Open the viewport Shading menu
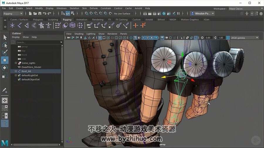This screenshot has height=148, width=264. (x=79, y=34)
